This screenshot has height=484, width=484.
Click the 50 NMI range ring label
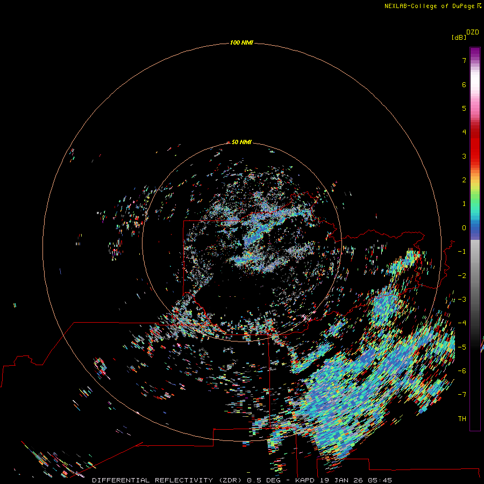pyautogui.click(x=241, y=142)
